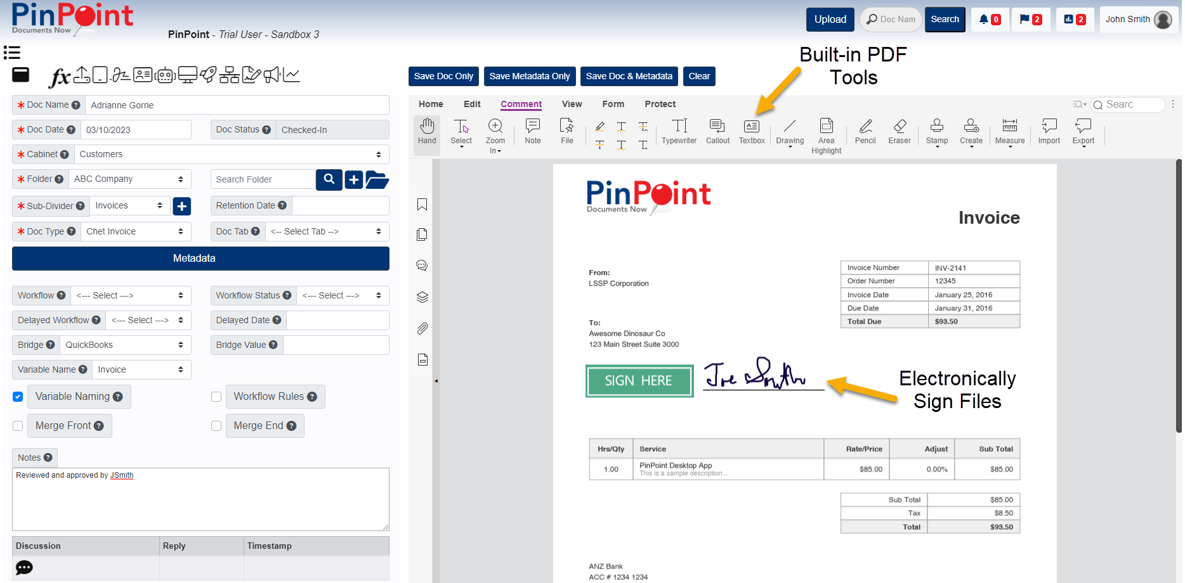The image size is (1185, 583).
Task: Select the Eraser tool
Action: coord(899,132)
